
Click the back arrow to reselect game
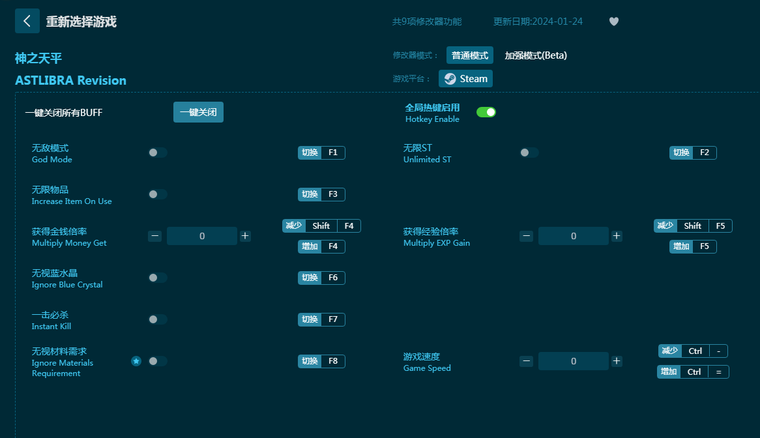click(x=27, y=21)
